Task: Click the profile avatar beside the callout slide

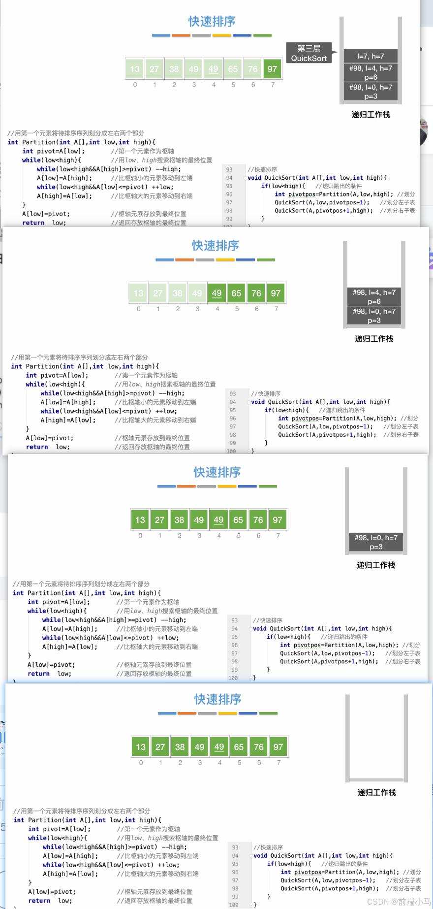Action: [424, 131]
